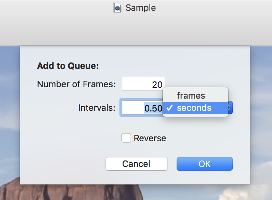Click the Intervals field showing 0.50
The height and width of the screenshot is (200, 272).
(142, 107)
